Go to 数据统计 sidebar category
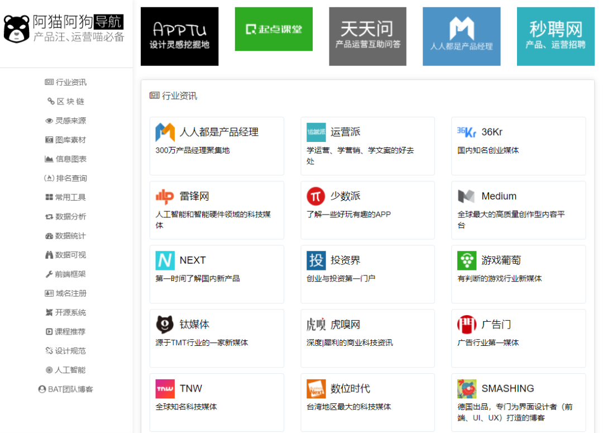 pos(66,236)
